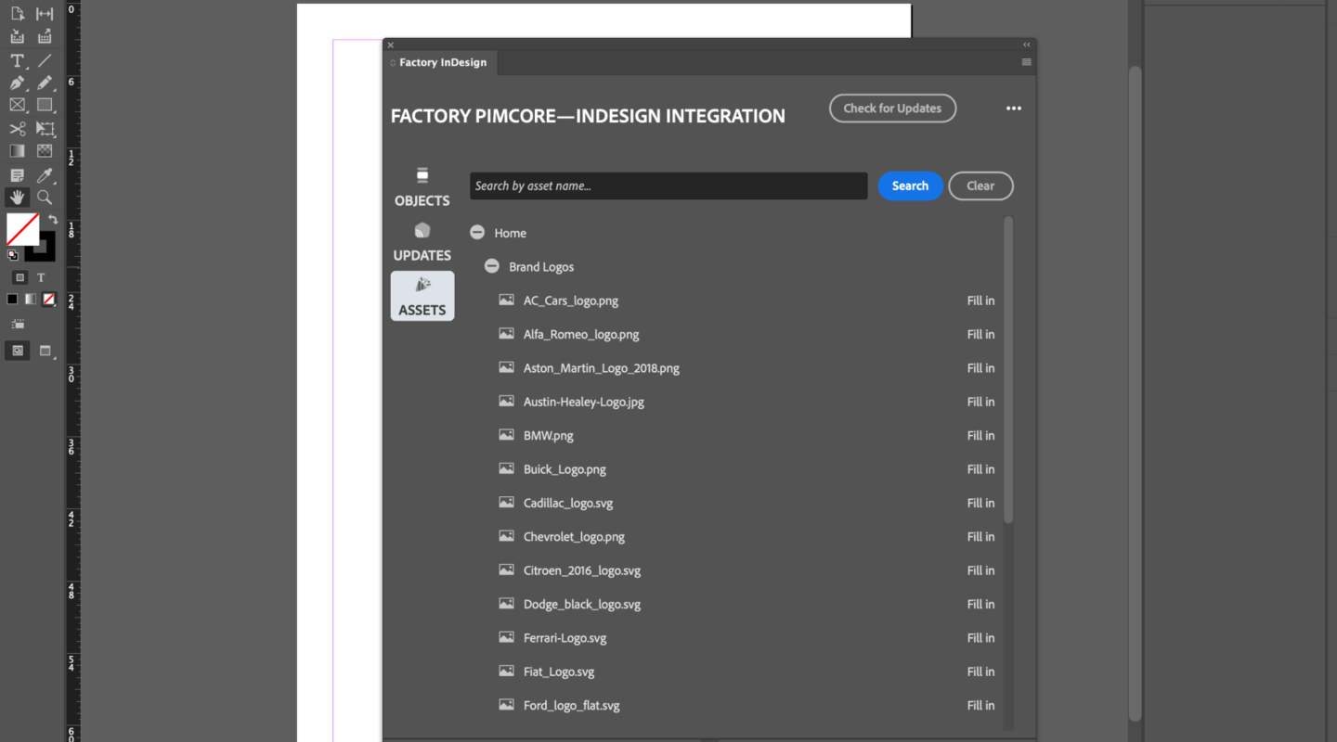This screenshot has height=742, width=1337.
Task: Select Chevrolet_logo.png file
Action: point(574,537)
